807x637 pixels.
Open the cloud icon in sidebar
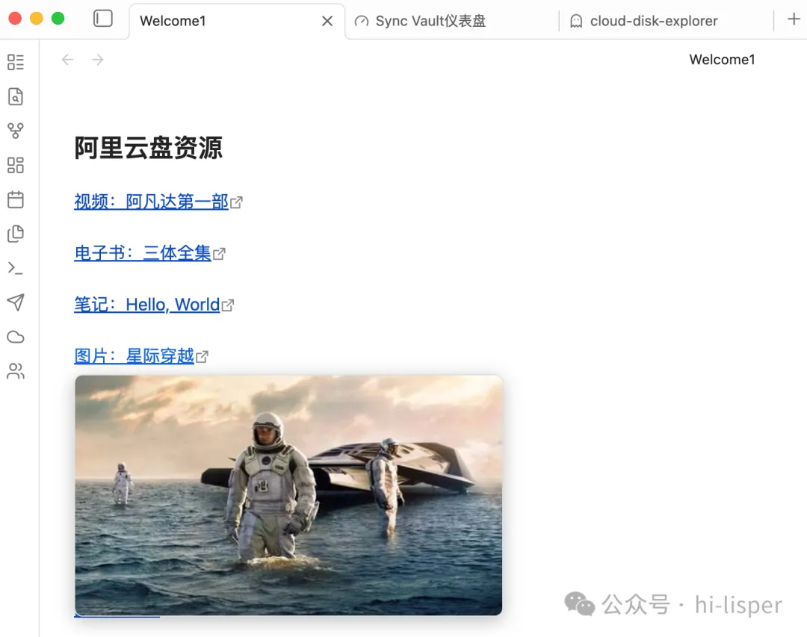click(x=16, y=337)
